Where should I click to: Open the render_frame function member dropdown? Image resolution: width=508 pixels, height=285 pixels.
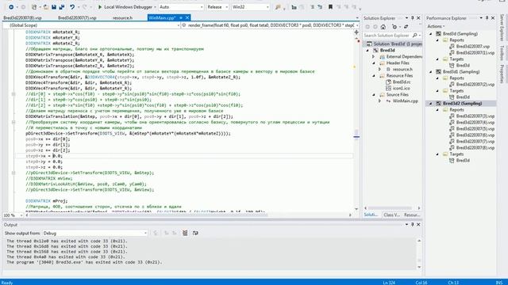(270, 25)
